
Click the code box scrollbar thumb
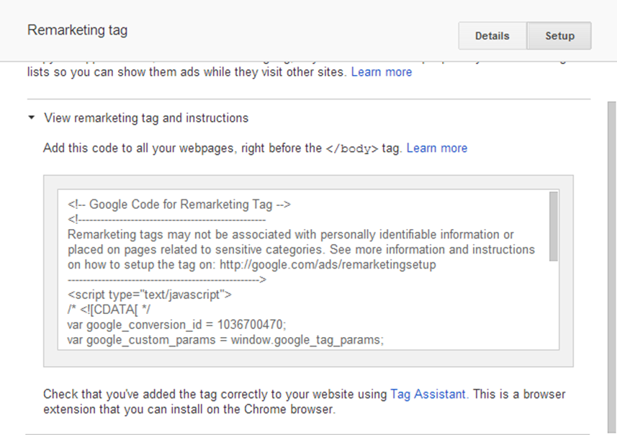click(553, 226)
